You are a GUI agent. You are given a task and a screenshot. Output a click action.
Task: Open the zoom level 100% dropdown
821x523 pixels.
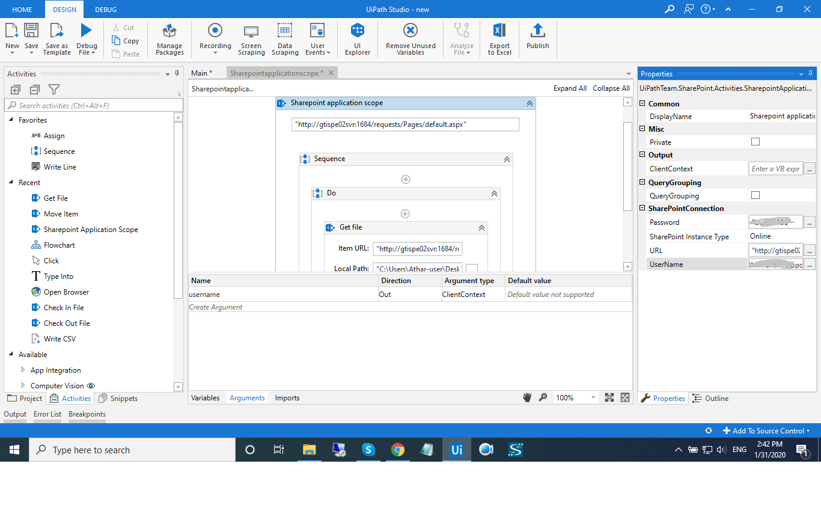(x=593, y=398)
